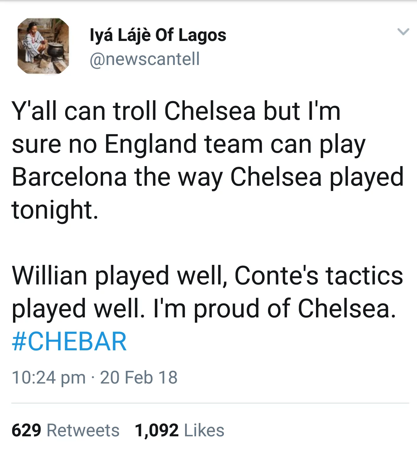Click the 10:24 pm timestamp
This screenshot has width=417, height=455.
(49, 377)
